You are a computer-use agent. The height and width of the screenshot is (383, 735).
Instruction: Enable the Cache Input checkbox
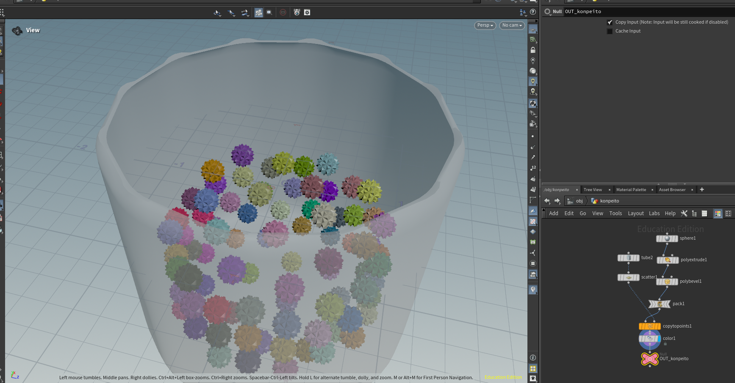click(610, 31)
